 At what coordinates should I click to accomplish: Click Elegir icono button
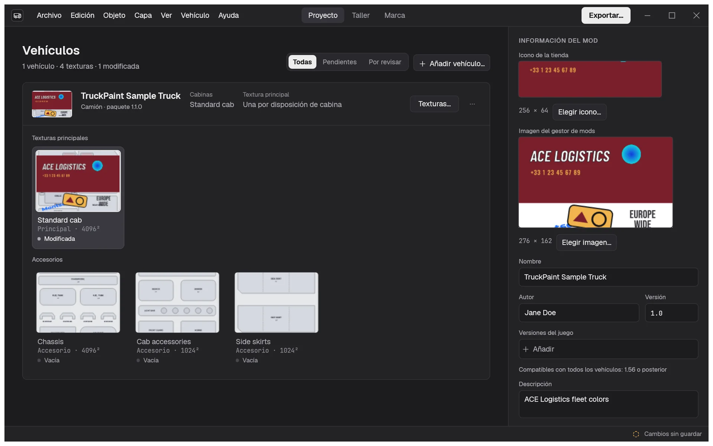579,112
